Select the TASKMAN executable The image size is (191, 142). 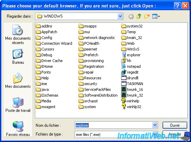[x=132, y=84]
